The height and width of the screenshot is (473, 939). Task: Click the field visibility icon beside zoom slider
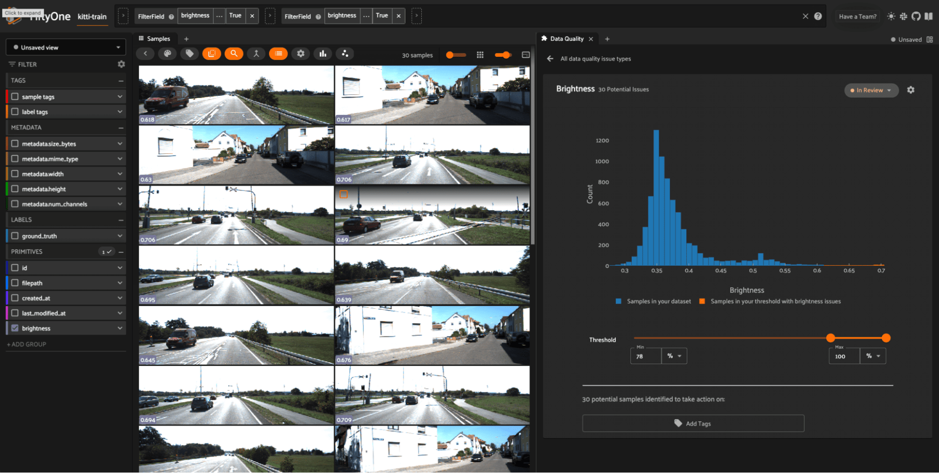[x=526, y=55]
